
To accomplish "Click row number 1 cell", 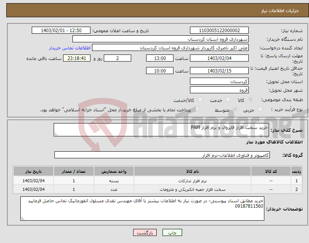I will (296, 181).
